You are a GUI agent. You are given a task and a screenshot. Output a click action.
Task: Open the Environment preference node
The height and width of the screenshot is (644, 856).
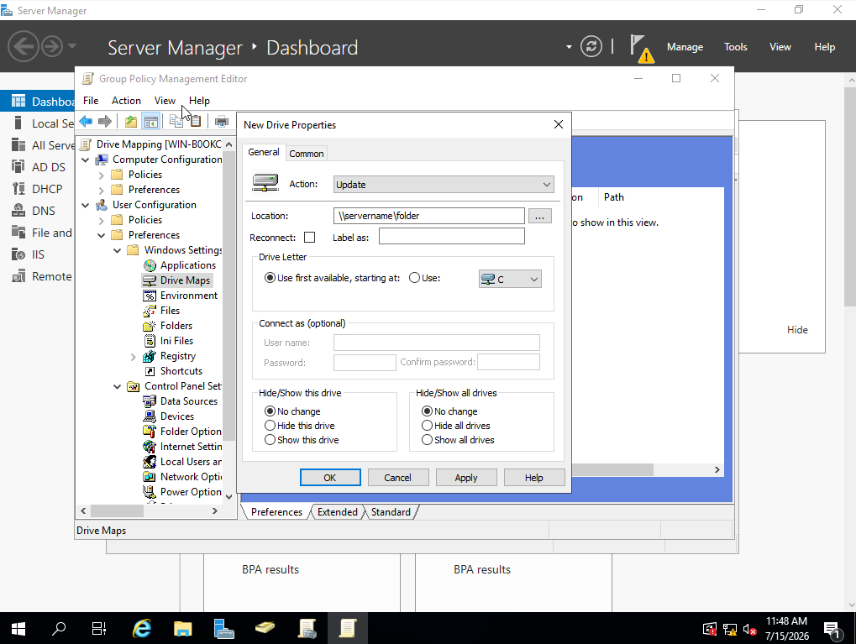pyautogui.click(x=188, y=296)
